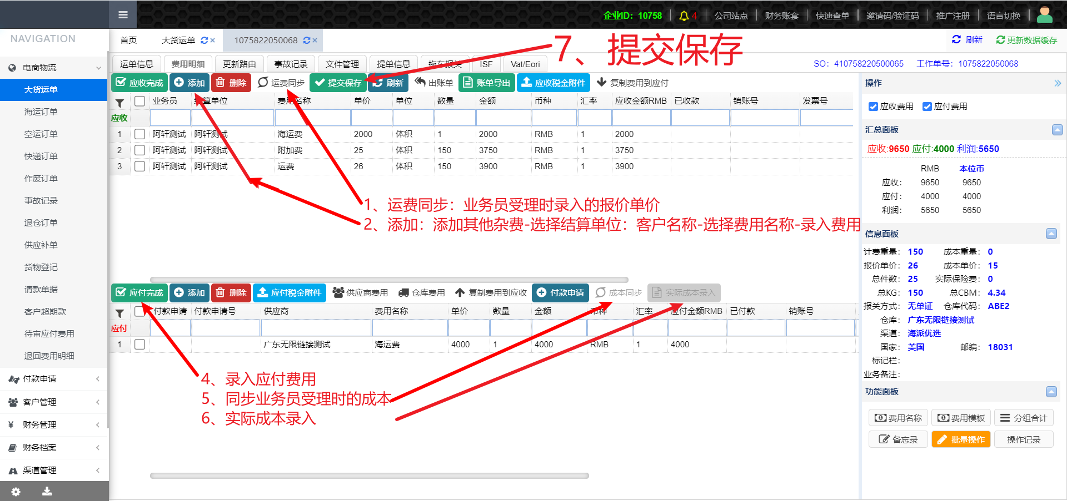The image size is (1067, 501).
Task: Sync freight with 运费同步
Action: click(x=281, y=83)
